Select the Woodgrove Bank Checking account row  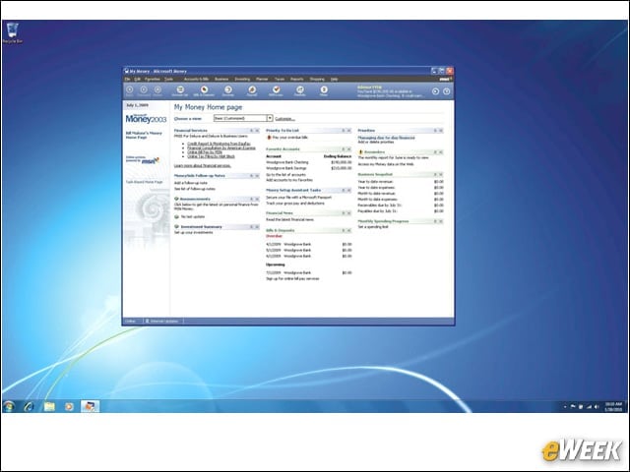pyautogui.click(x=308, y=162)
